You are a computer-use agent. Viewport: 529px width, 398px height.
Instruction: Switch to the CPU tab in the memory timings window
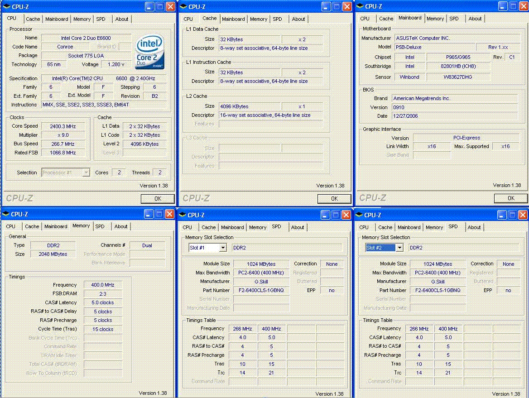(10, 227)
